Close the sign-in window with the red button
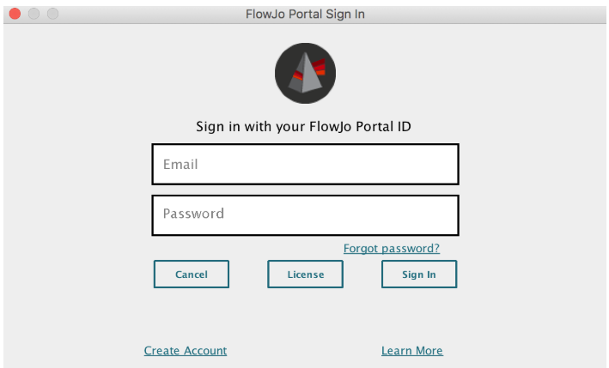The image size is (609, 368). pos(15,15)
